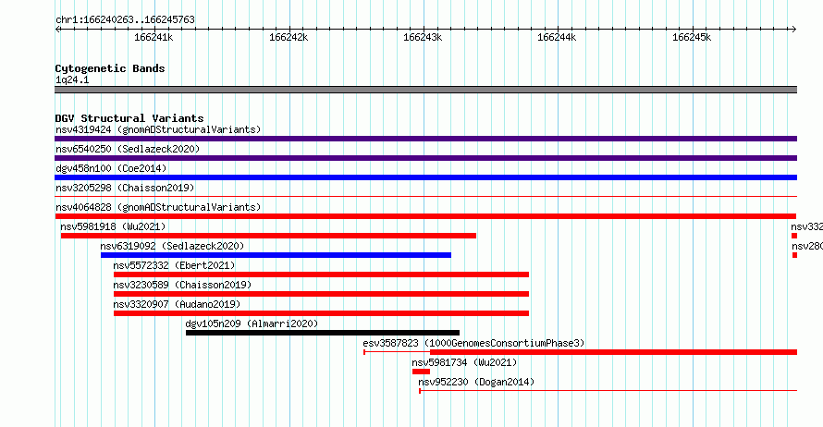Click the left arrow of the ruler
Viewport: 823px width, 427px height.
57,30
